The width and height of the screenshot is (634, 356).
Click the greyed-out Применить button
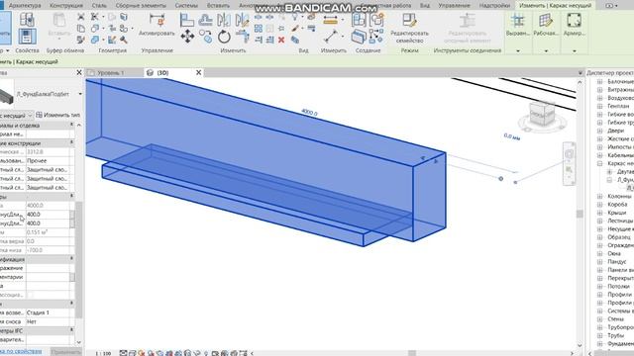[65, 352]
